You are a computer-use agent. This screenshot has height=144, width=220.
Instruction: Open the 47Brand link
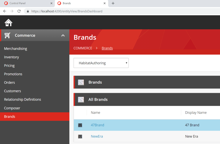tap(97, 125)
